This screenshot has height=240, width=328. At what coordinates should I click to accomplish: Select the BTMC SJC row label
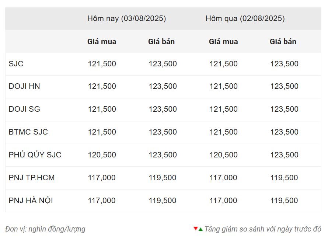click(28, 132)
